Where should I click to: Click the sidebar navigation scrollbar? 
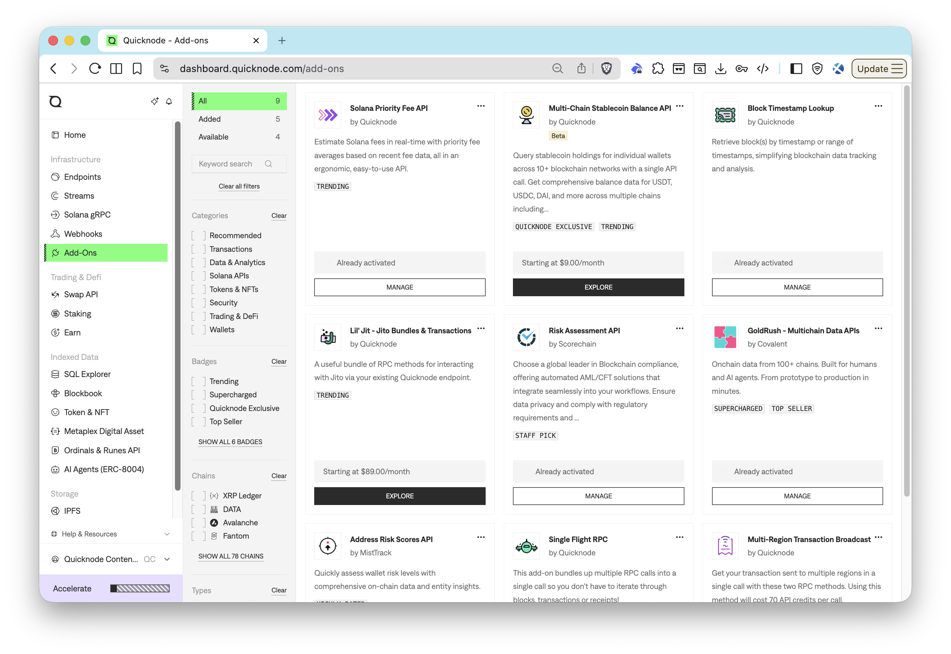point(177,305)
